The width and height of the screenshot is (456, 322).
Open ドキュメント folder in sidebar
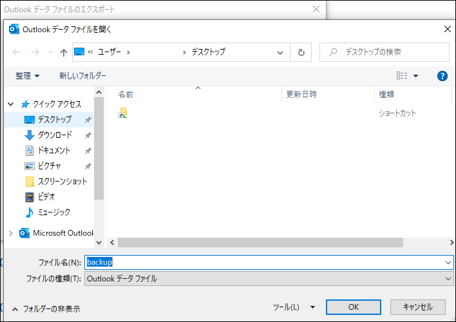54,151
